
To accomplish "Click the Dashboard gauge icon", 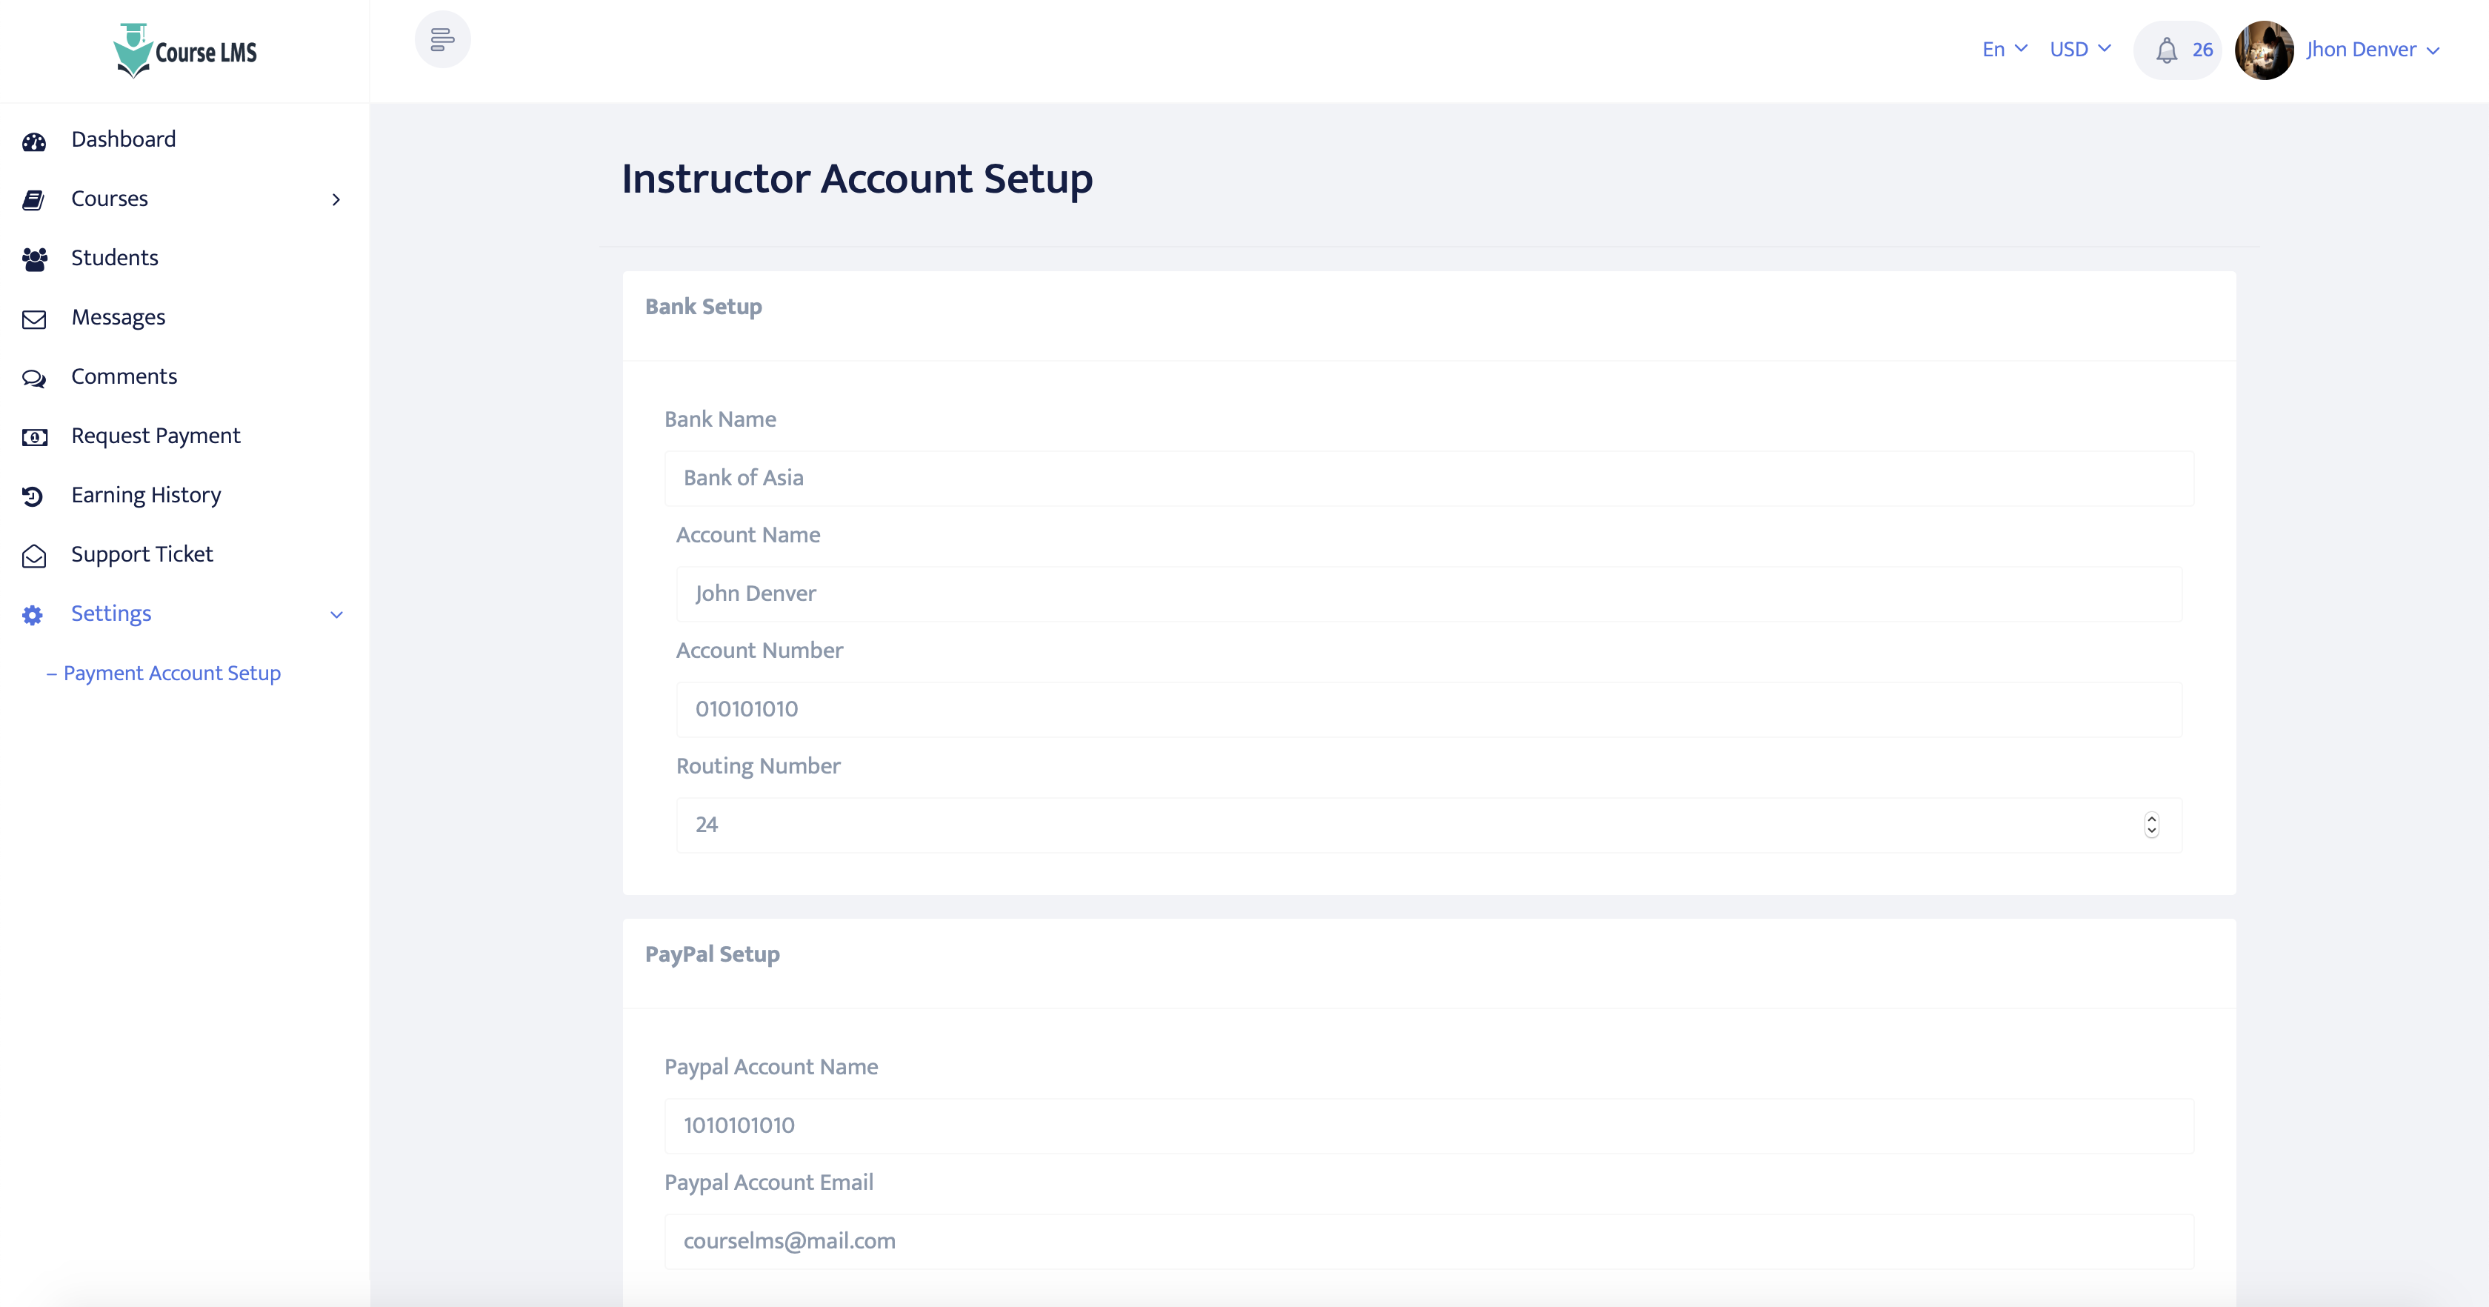I will pos(34,141).
